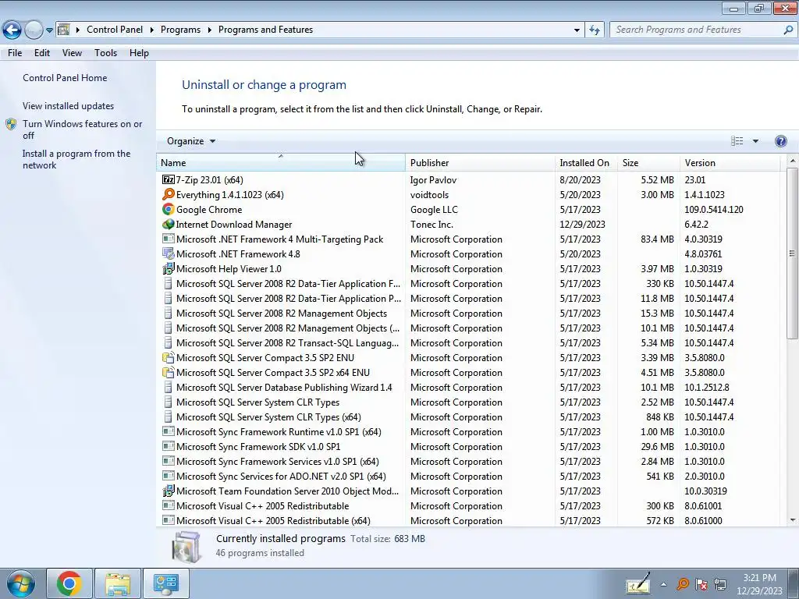Open the Tools menu
Viewport: 799px width, 599px height.
tap(105, 53)
